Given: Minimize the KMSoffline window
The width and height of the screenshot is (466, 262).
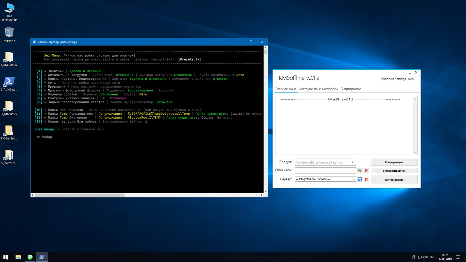Looking at the screenshot, I should click(x=410, y=73).
